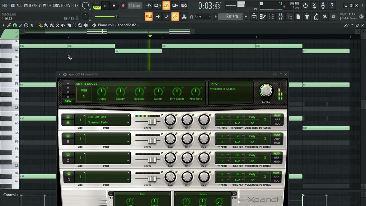Open the OPTIONS menu
Screen dimensions: 366x206
pyautogui.click(x=53, y=5)
